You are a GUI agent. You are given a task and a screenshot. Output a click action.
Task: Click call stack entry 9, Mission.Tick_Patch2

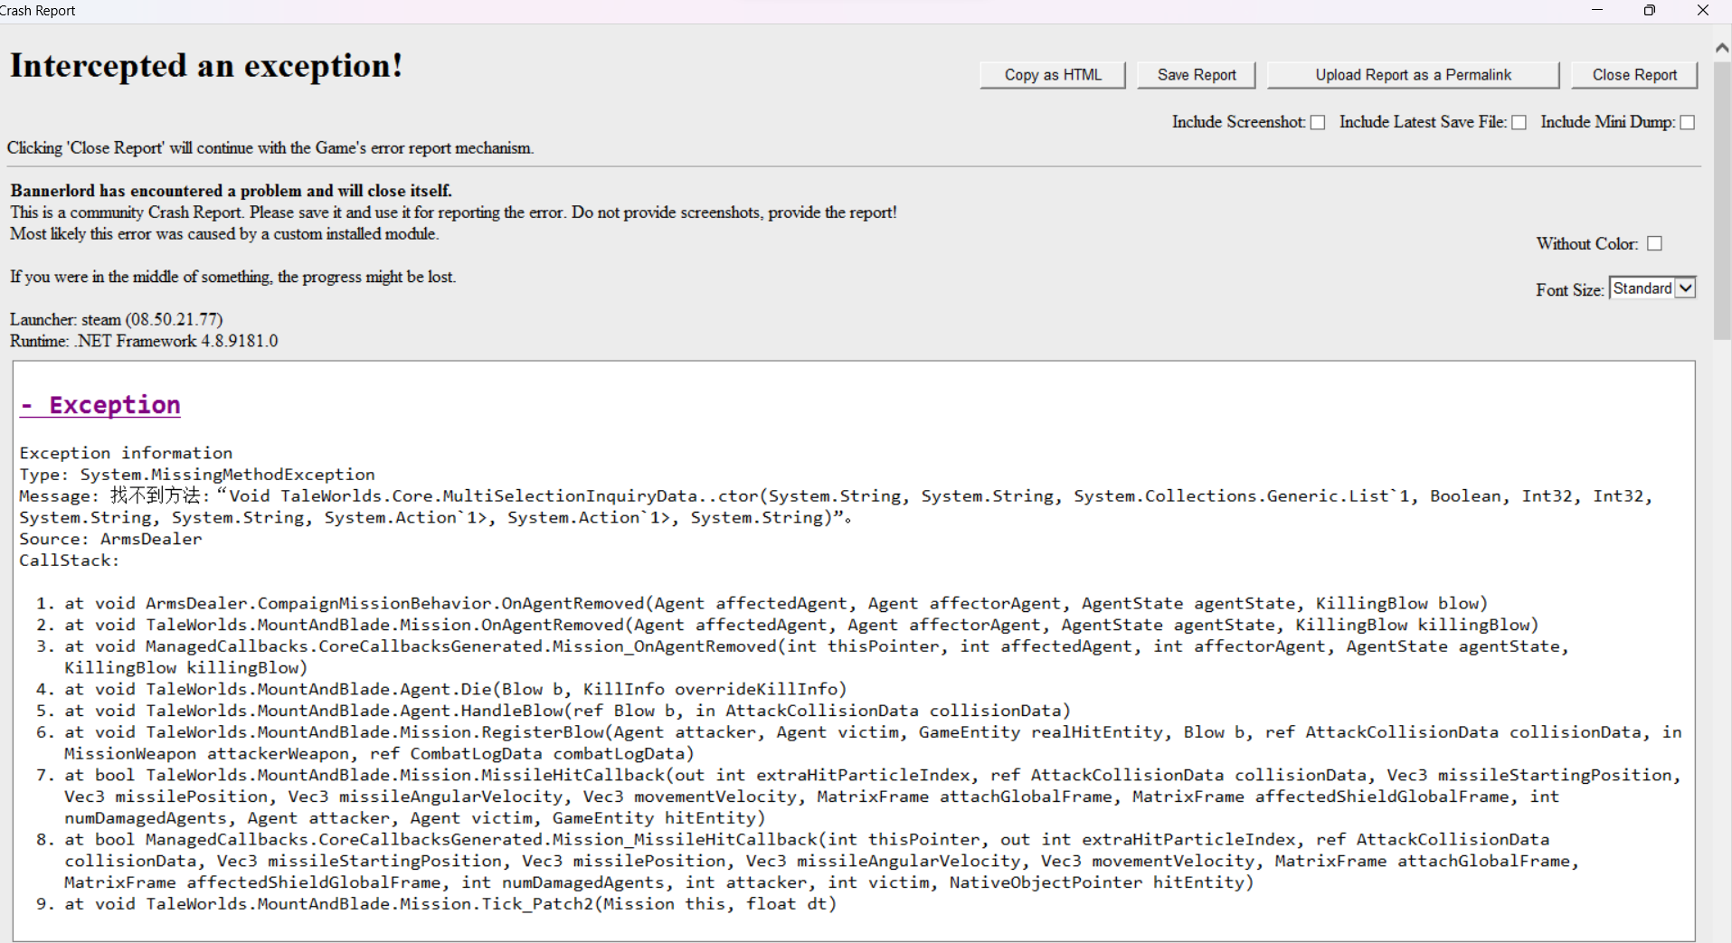pyautogui.click(x=450, y=904)
